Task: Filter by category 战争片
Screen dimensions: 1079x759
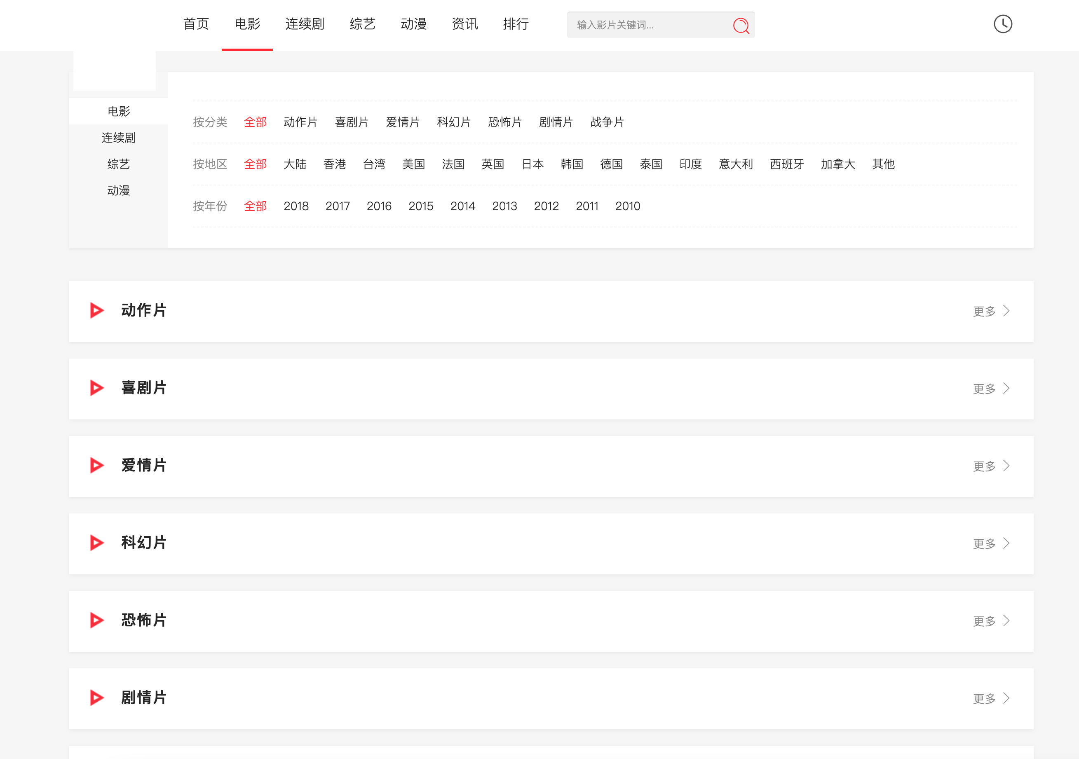Action: pyautogui.click(x=607, y=122)
